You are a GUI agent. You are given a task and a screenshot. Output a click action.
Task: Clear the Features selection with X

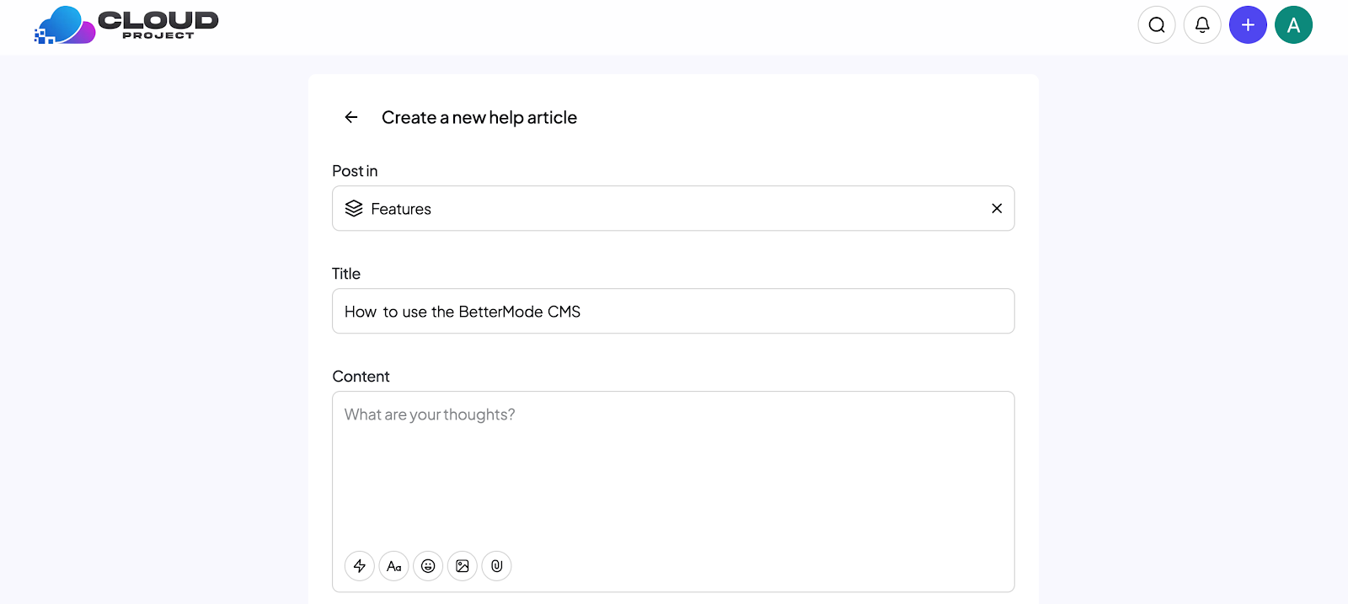click(997, 208)
